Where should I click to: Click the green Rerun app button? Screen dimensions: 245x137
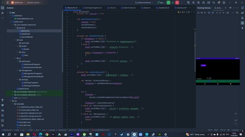pyautogui.click(x=168, y=3)
